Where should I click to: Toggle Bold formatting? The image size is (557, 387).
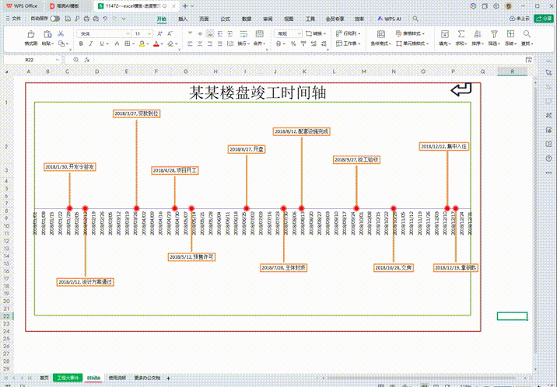coord(81,44)
